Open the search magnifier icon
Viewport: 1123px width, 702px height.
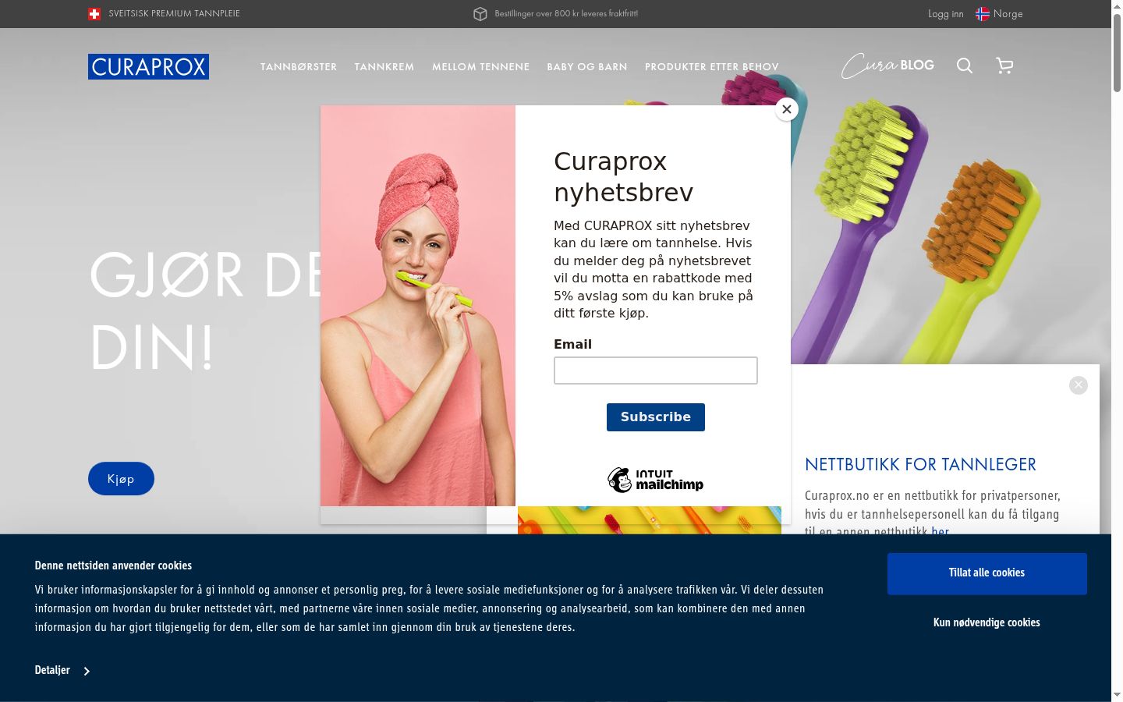[x=965, y=66]
